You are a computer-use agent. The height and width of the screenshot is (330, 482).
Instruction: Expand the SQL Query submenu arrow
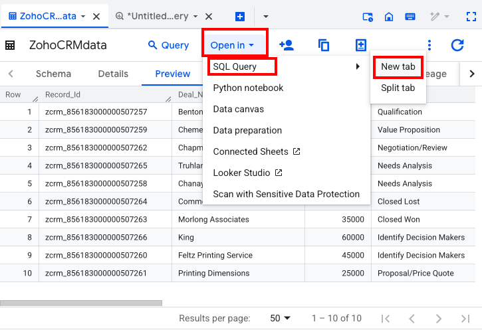[358, 66]
